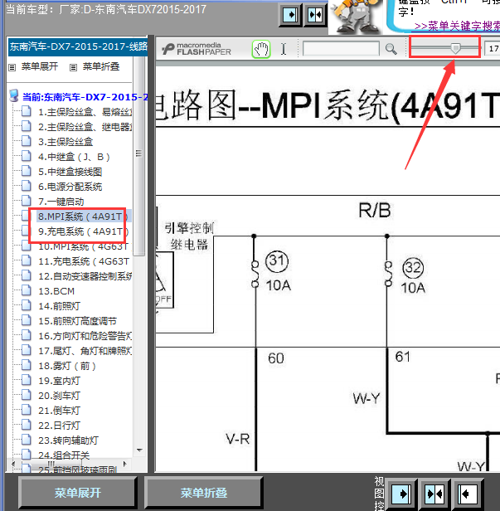Click tree horizontal scrollbar right arrow
This screenshot has height=511, width=500.
point(125,464)
